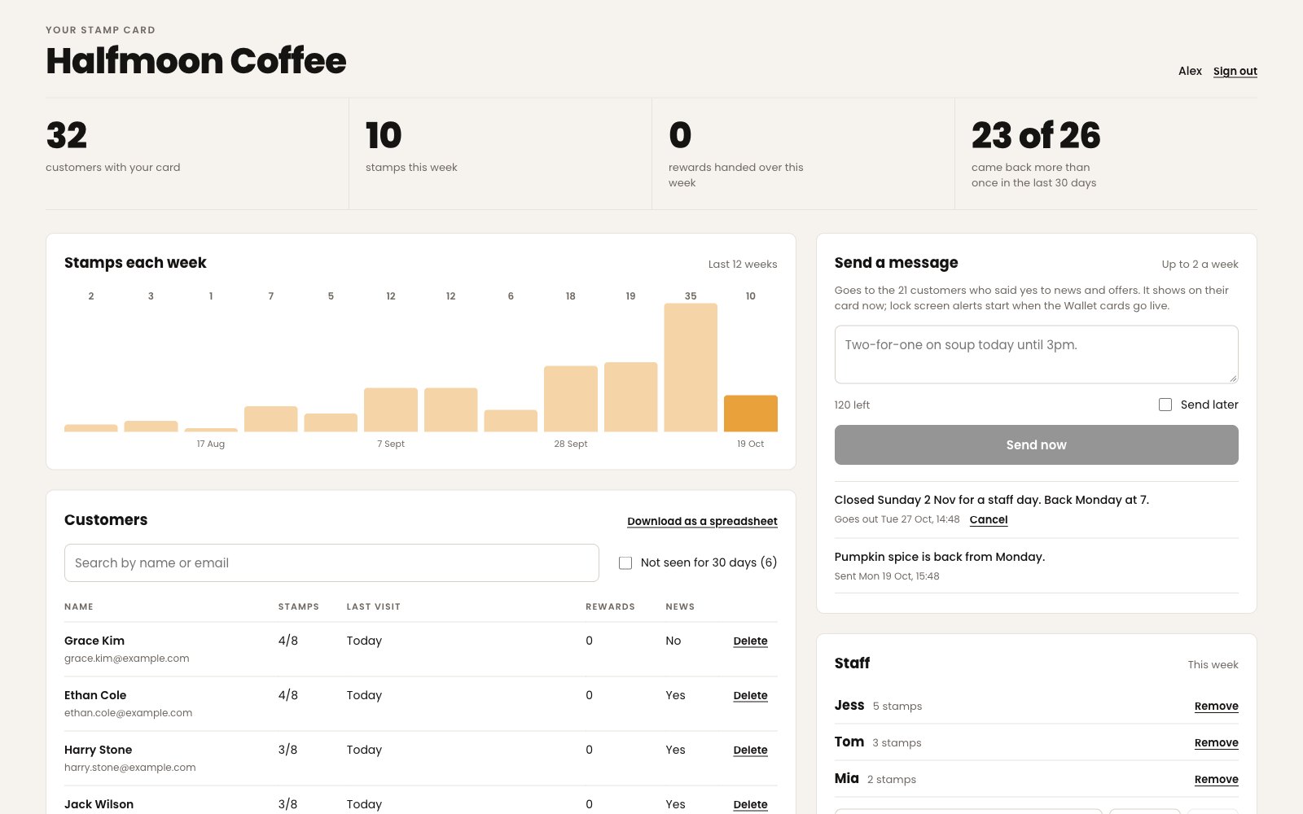Screen dimensions: 1303x814
Task: Click the Rewards column header
Action: tap(610, 606)
